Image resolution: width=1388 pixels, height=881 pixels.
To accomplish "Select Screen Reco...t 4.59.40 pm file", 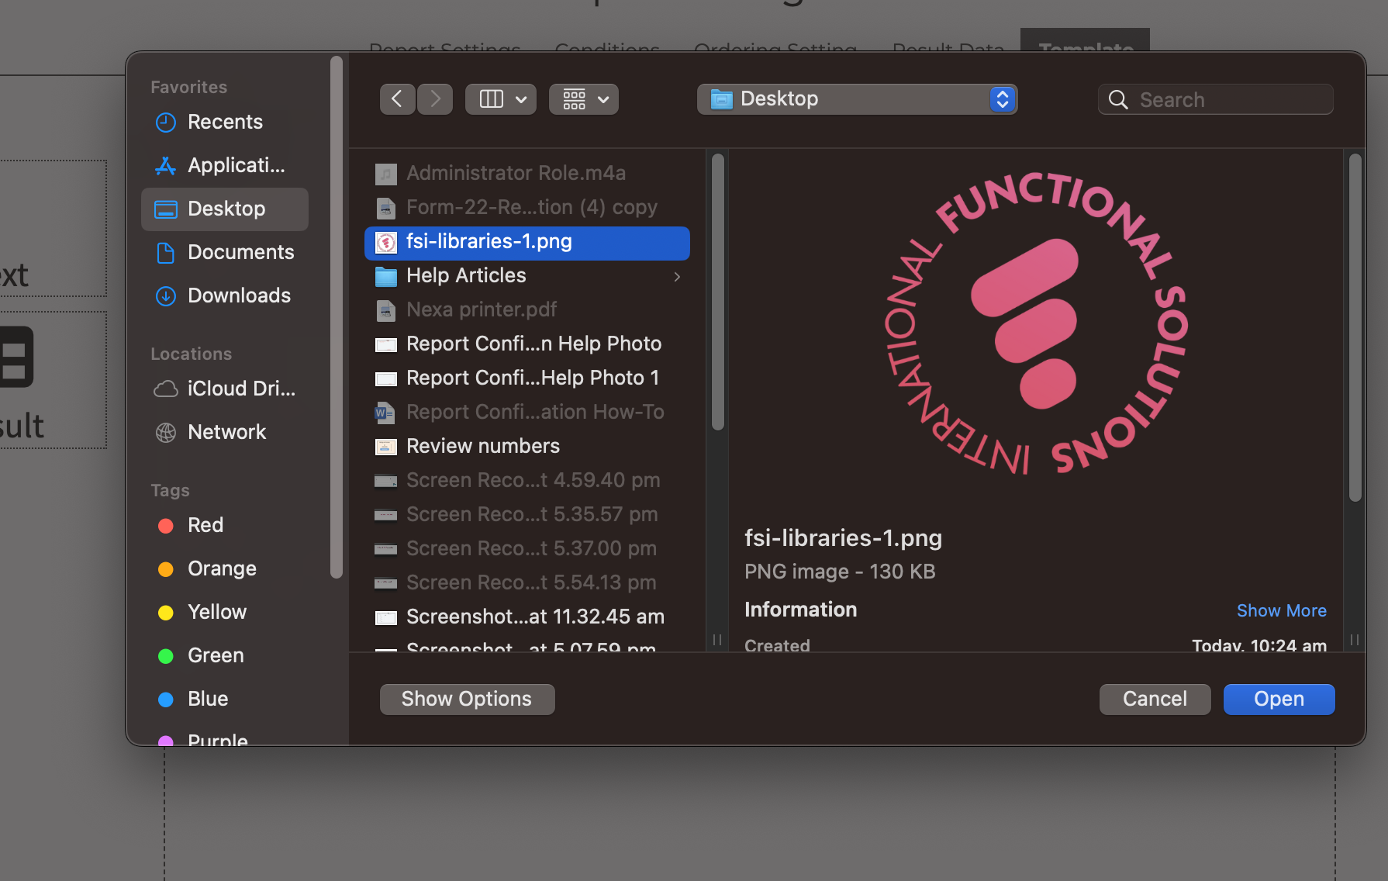I will [x=527, y=481].
